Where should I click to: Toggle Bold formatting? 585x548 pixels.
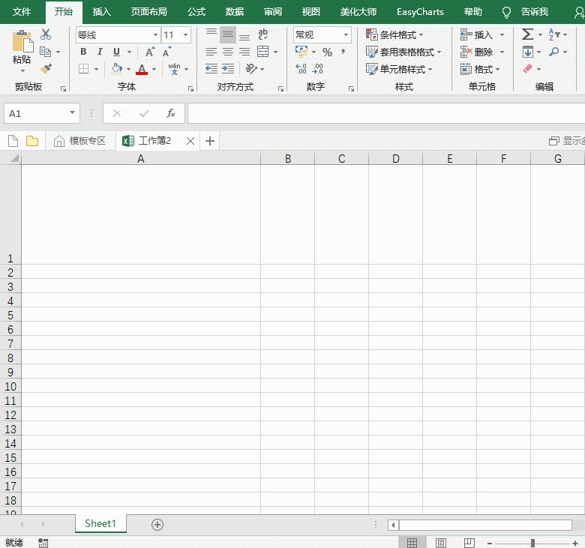pos(83,52)
